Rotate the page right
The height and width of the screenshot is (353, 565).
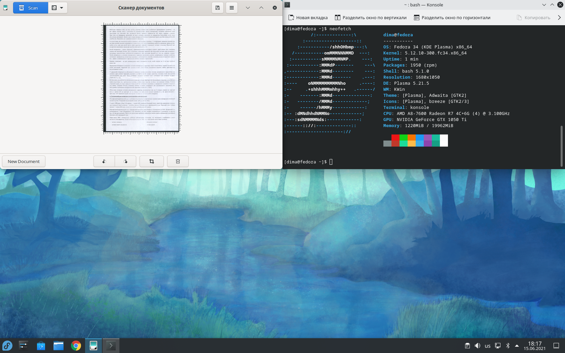pos(125,161)
